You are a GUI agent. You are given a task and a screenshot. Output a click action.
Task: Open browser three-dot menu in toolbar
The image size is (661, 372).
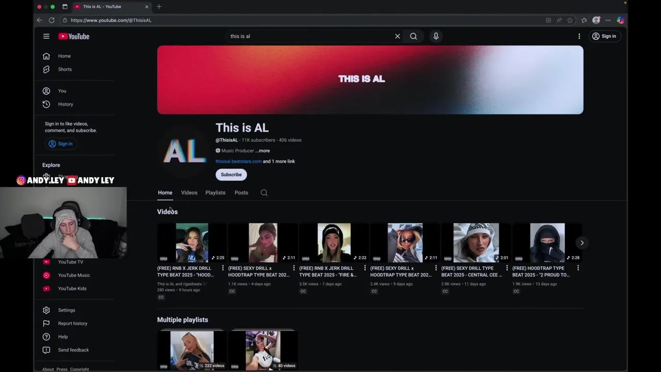click(608, 20)
